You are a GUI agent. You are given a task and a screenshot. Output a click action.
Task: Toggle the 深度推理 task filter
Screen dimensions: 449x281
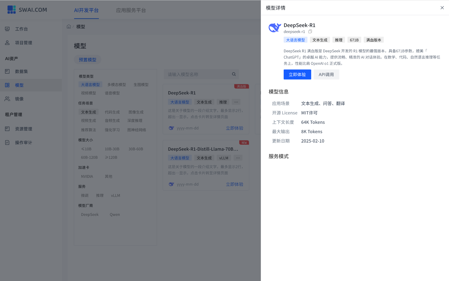click(135, 120)
